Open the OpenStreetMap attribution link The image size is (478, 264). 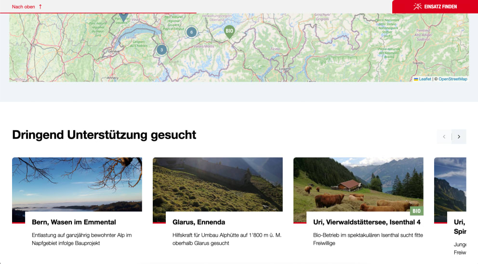point(452,79)
